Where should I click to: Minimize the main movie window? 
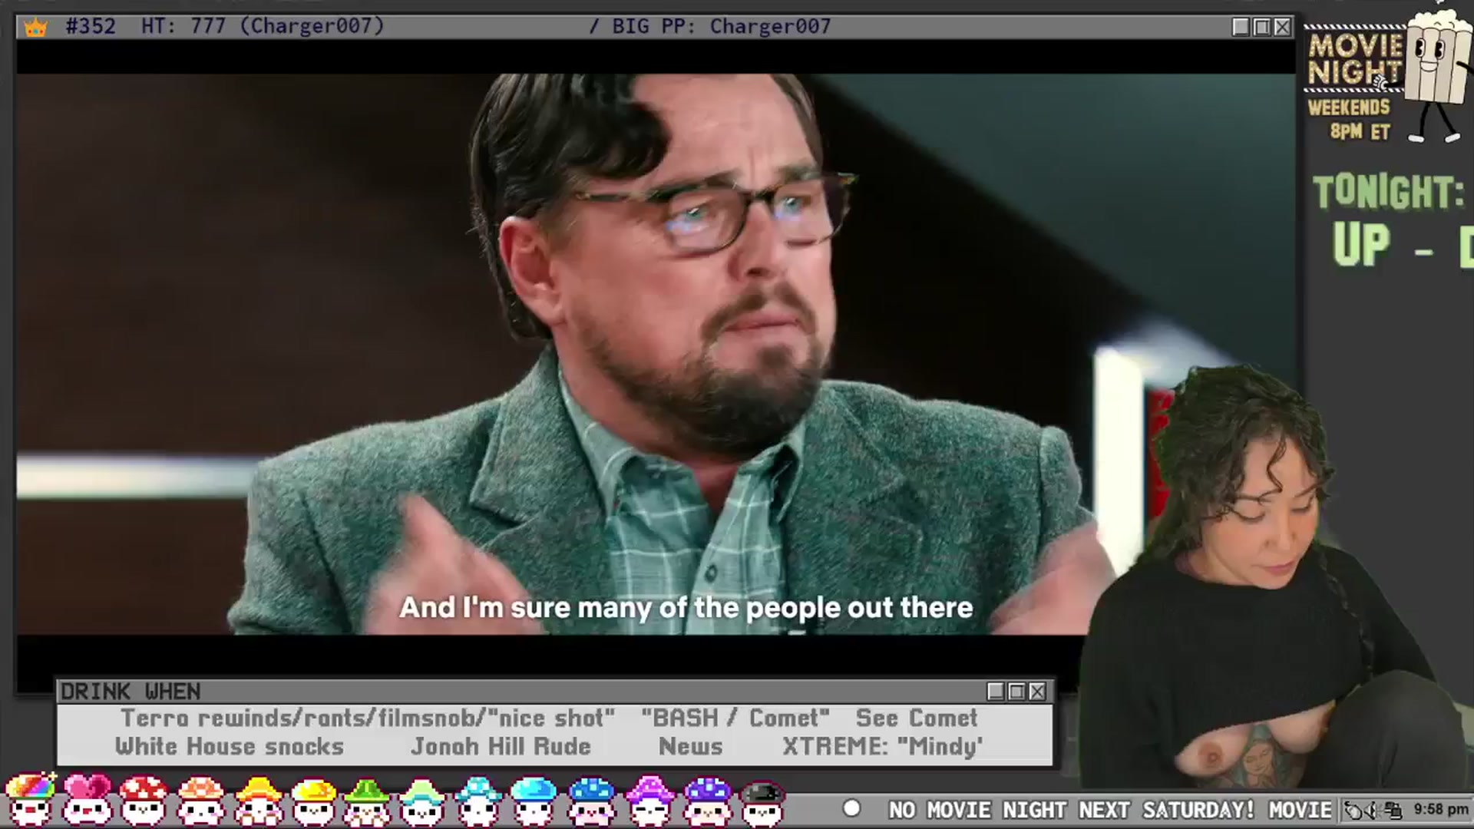pos(1241,27)
